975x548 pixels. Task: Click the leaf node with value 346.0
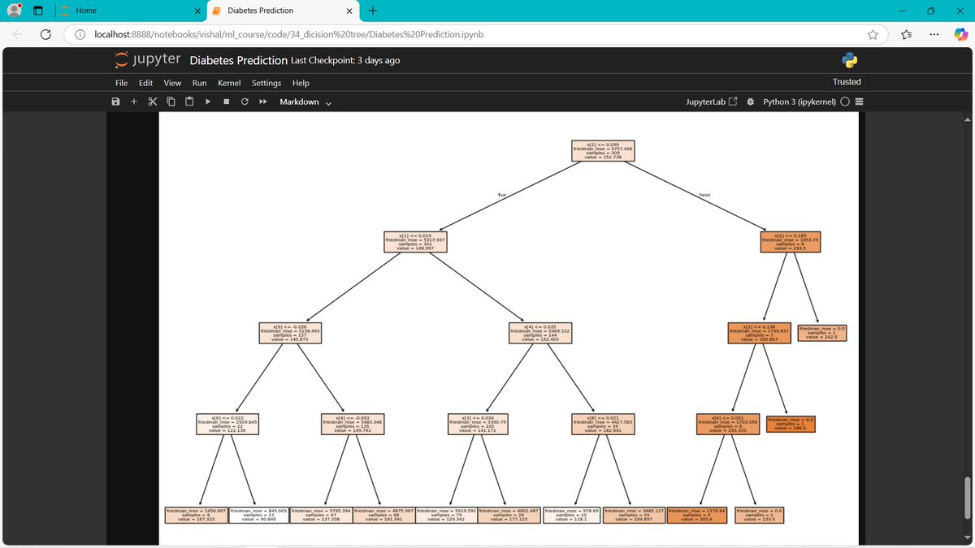(x=791, y=422)
